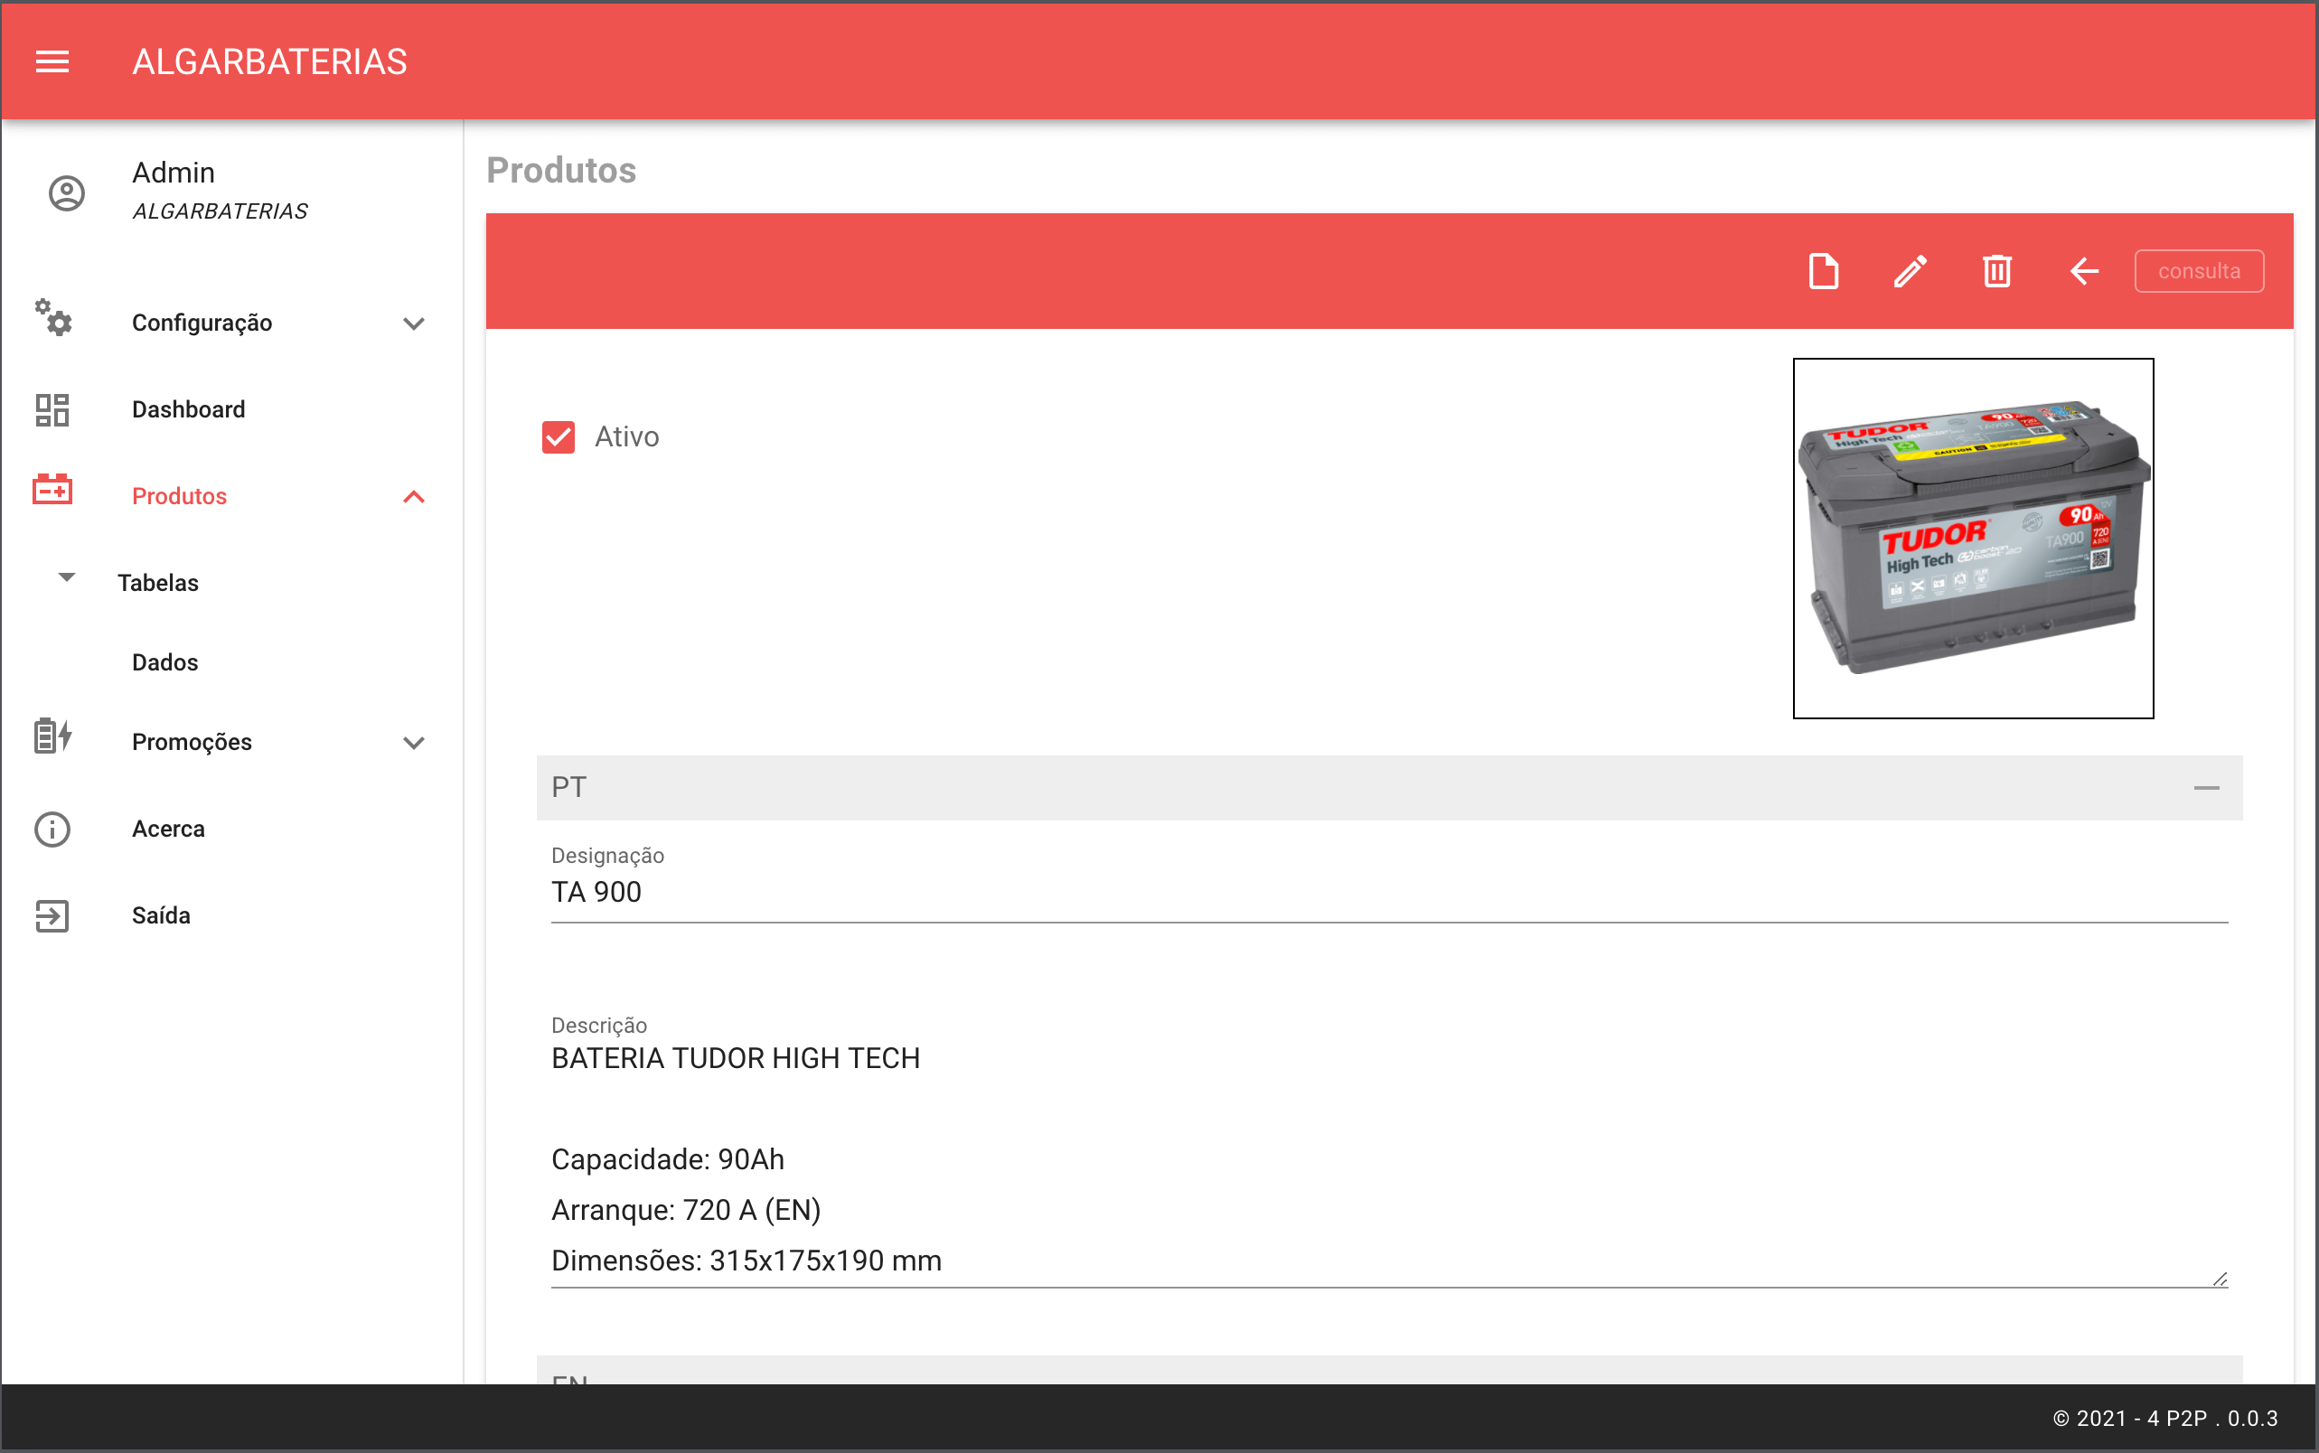Click the Acerca info icon
The height and width of the screenshot is (1453, 2319).
52,829
